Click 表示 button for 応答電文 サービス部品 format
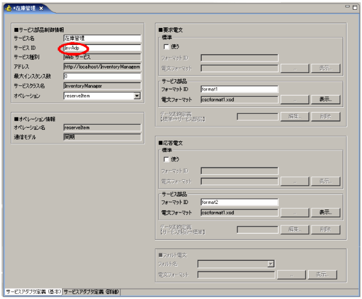Image resolution: width=362 pixels, height=299 pixels. click(x=326, y=212)
